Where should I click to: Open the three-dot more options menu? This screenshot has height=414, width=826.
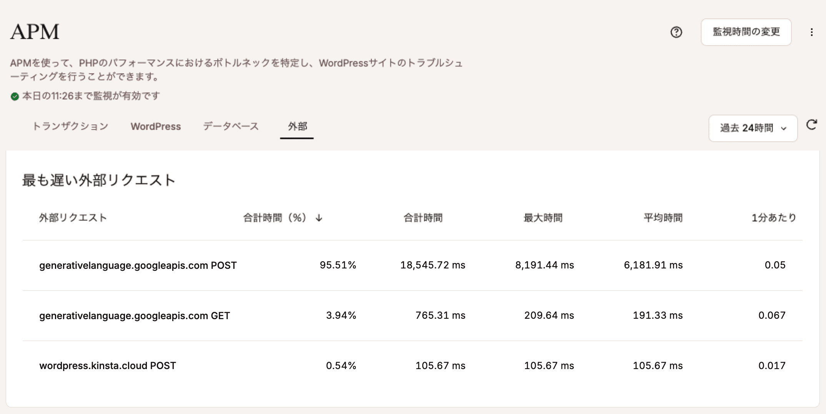pos(812,32)
